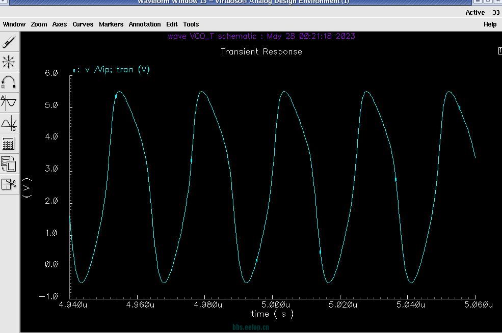Click the switch axis mode icon
The width and height of the screenshot is (502, 333).
(9, 164)
